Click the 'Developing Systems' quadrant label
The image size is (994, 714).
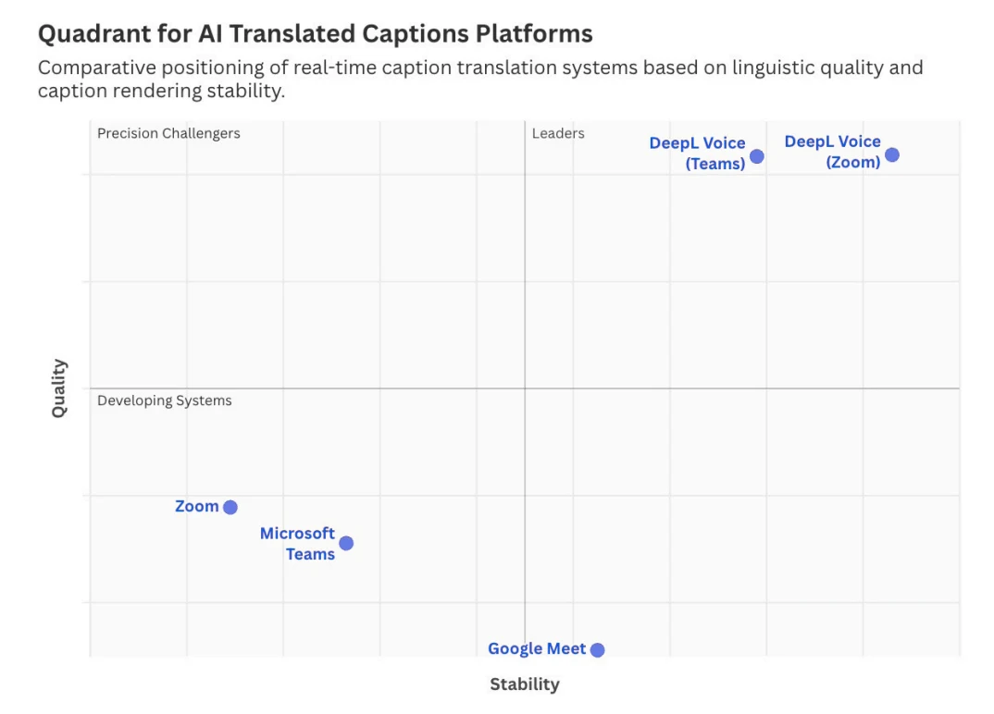coord(165,401)
